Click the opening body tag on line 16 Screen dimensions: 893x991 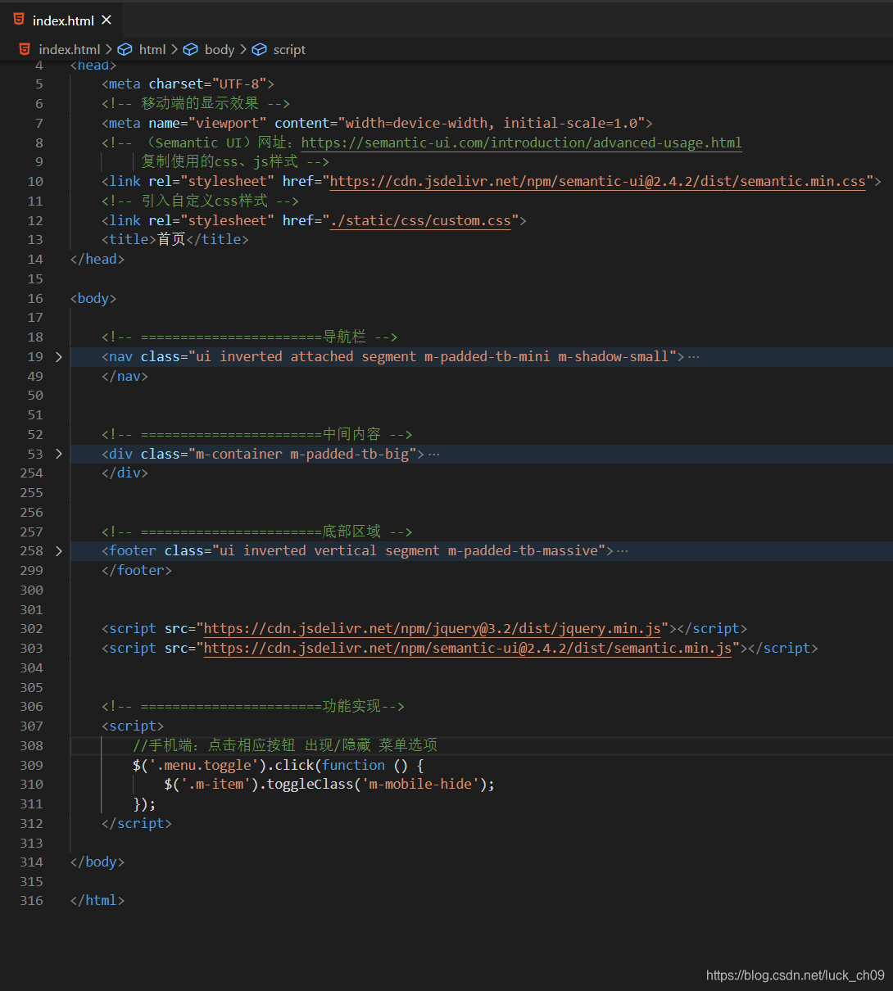click(x=93, y=298)
